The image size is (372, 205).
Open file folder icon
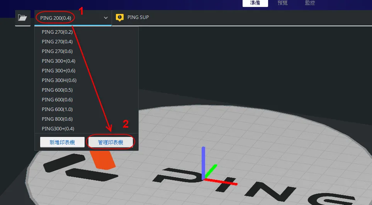[22, 17]
